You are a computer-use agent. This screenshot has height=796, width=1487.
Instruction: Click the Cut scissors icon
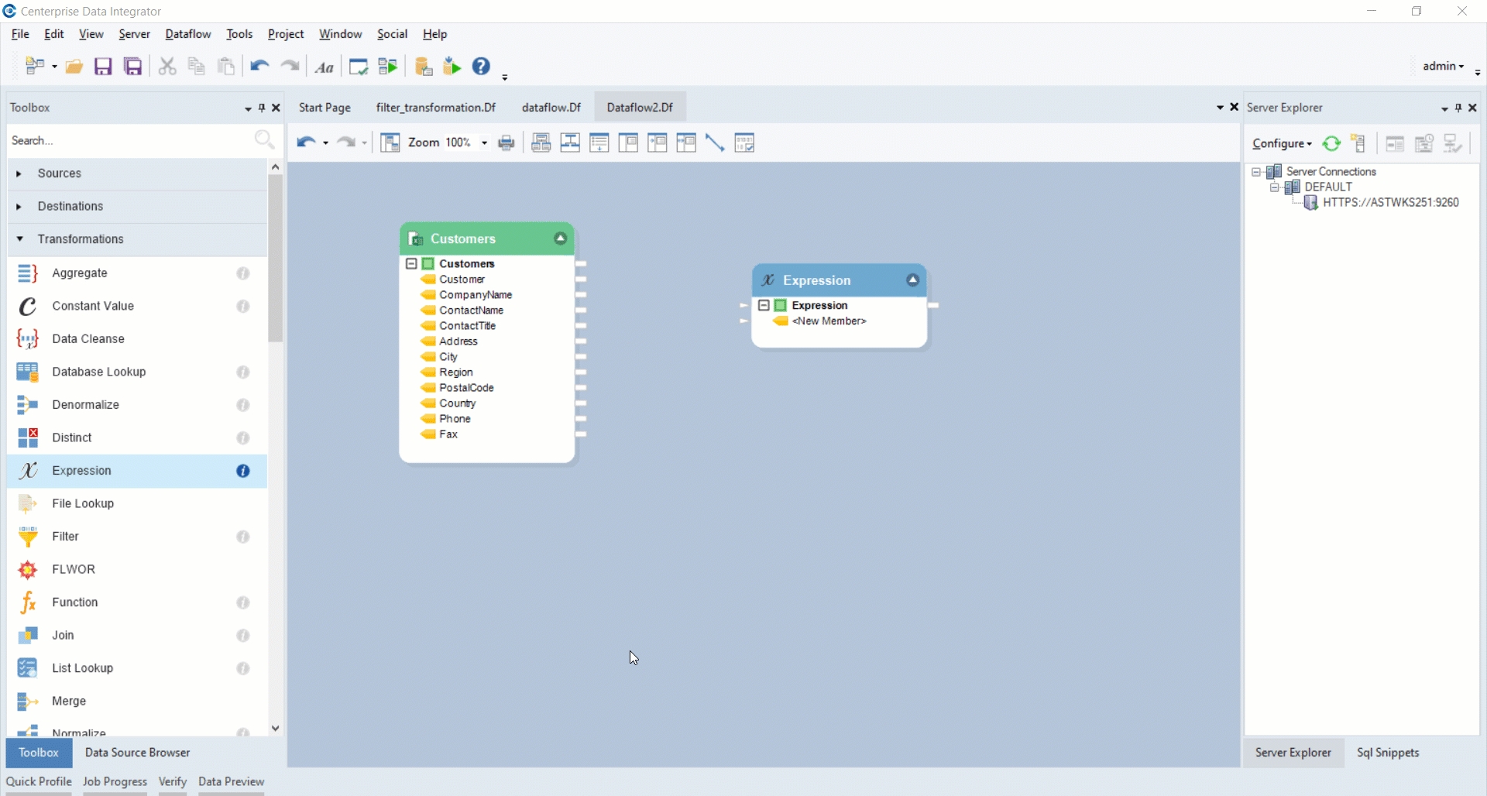click(167, 67)
